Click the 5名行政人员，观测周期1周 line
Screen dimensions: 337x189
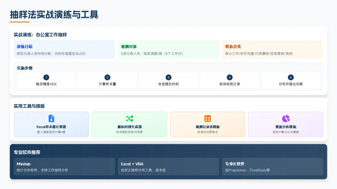(x=152, y=53)
